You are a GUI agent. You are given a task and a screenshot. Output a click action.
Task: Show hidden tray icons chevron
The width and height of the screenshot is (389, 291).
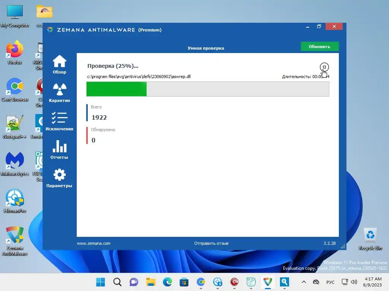click(x=304, y=282)
